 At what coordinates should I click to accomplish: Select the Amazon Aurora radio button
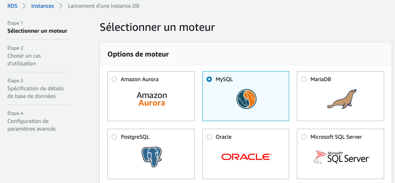(x=114, y=79)
